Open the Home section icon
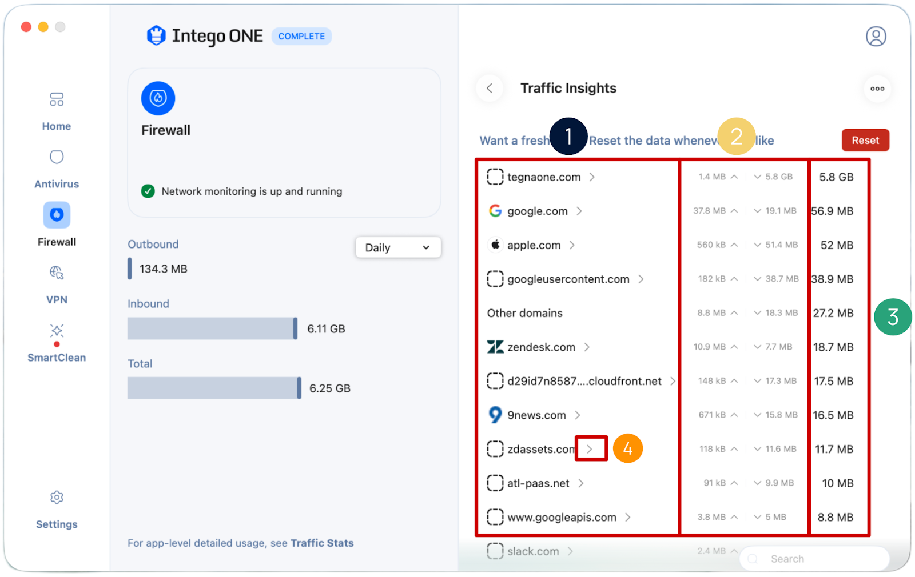This screenshot has height=577, width=915. tap(57, 99)
